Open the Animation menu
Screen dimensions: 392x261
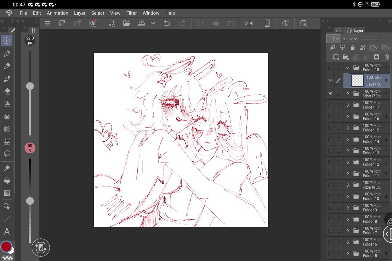click(57, 13)
